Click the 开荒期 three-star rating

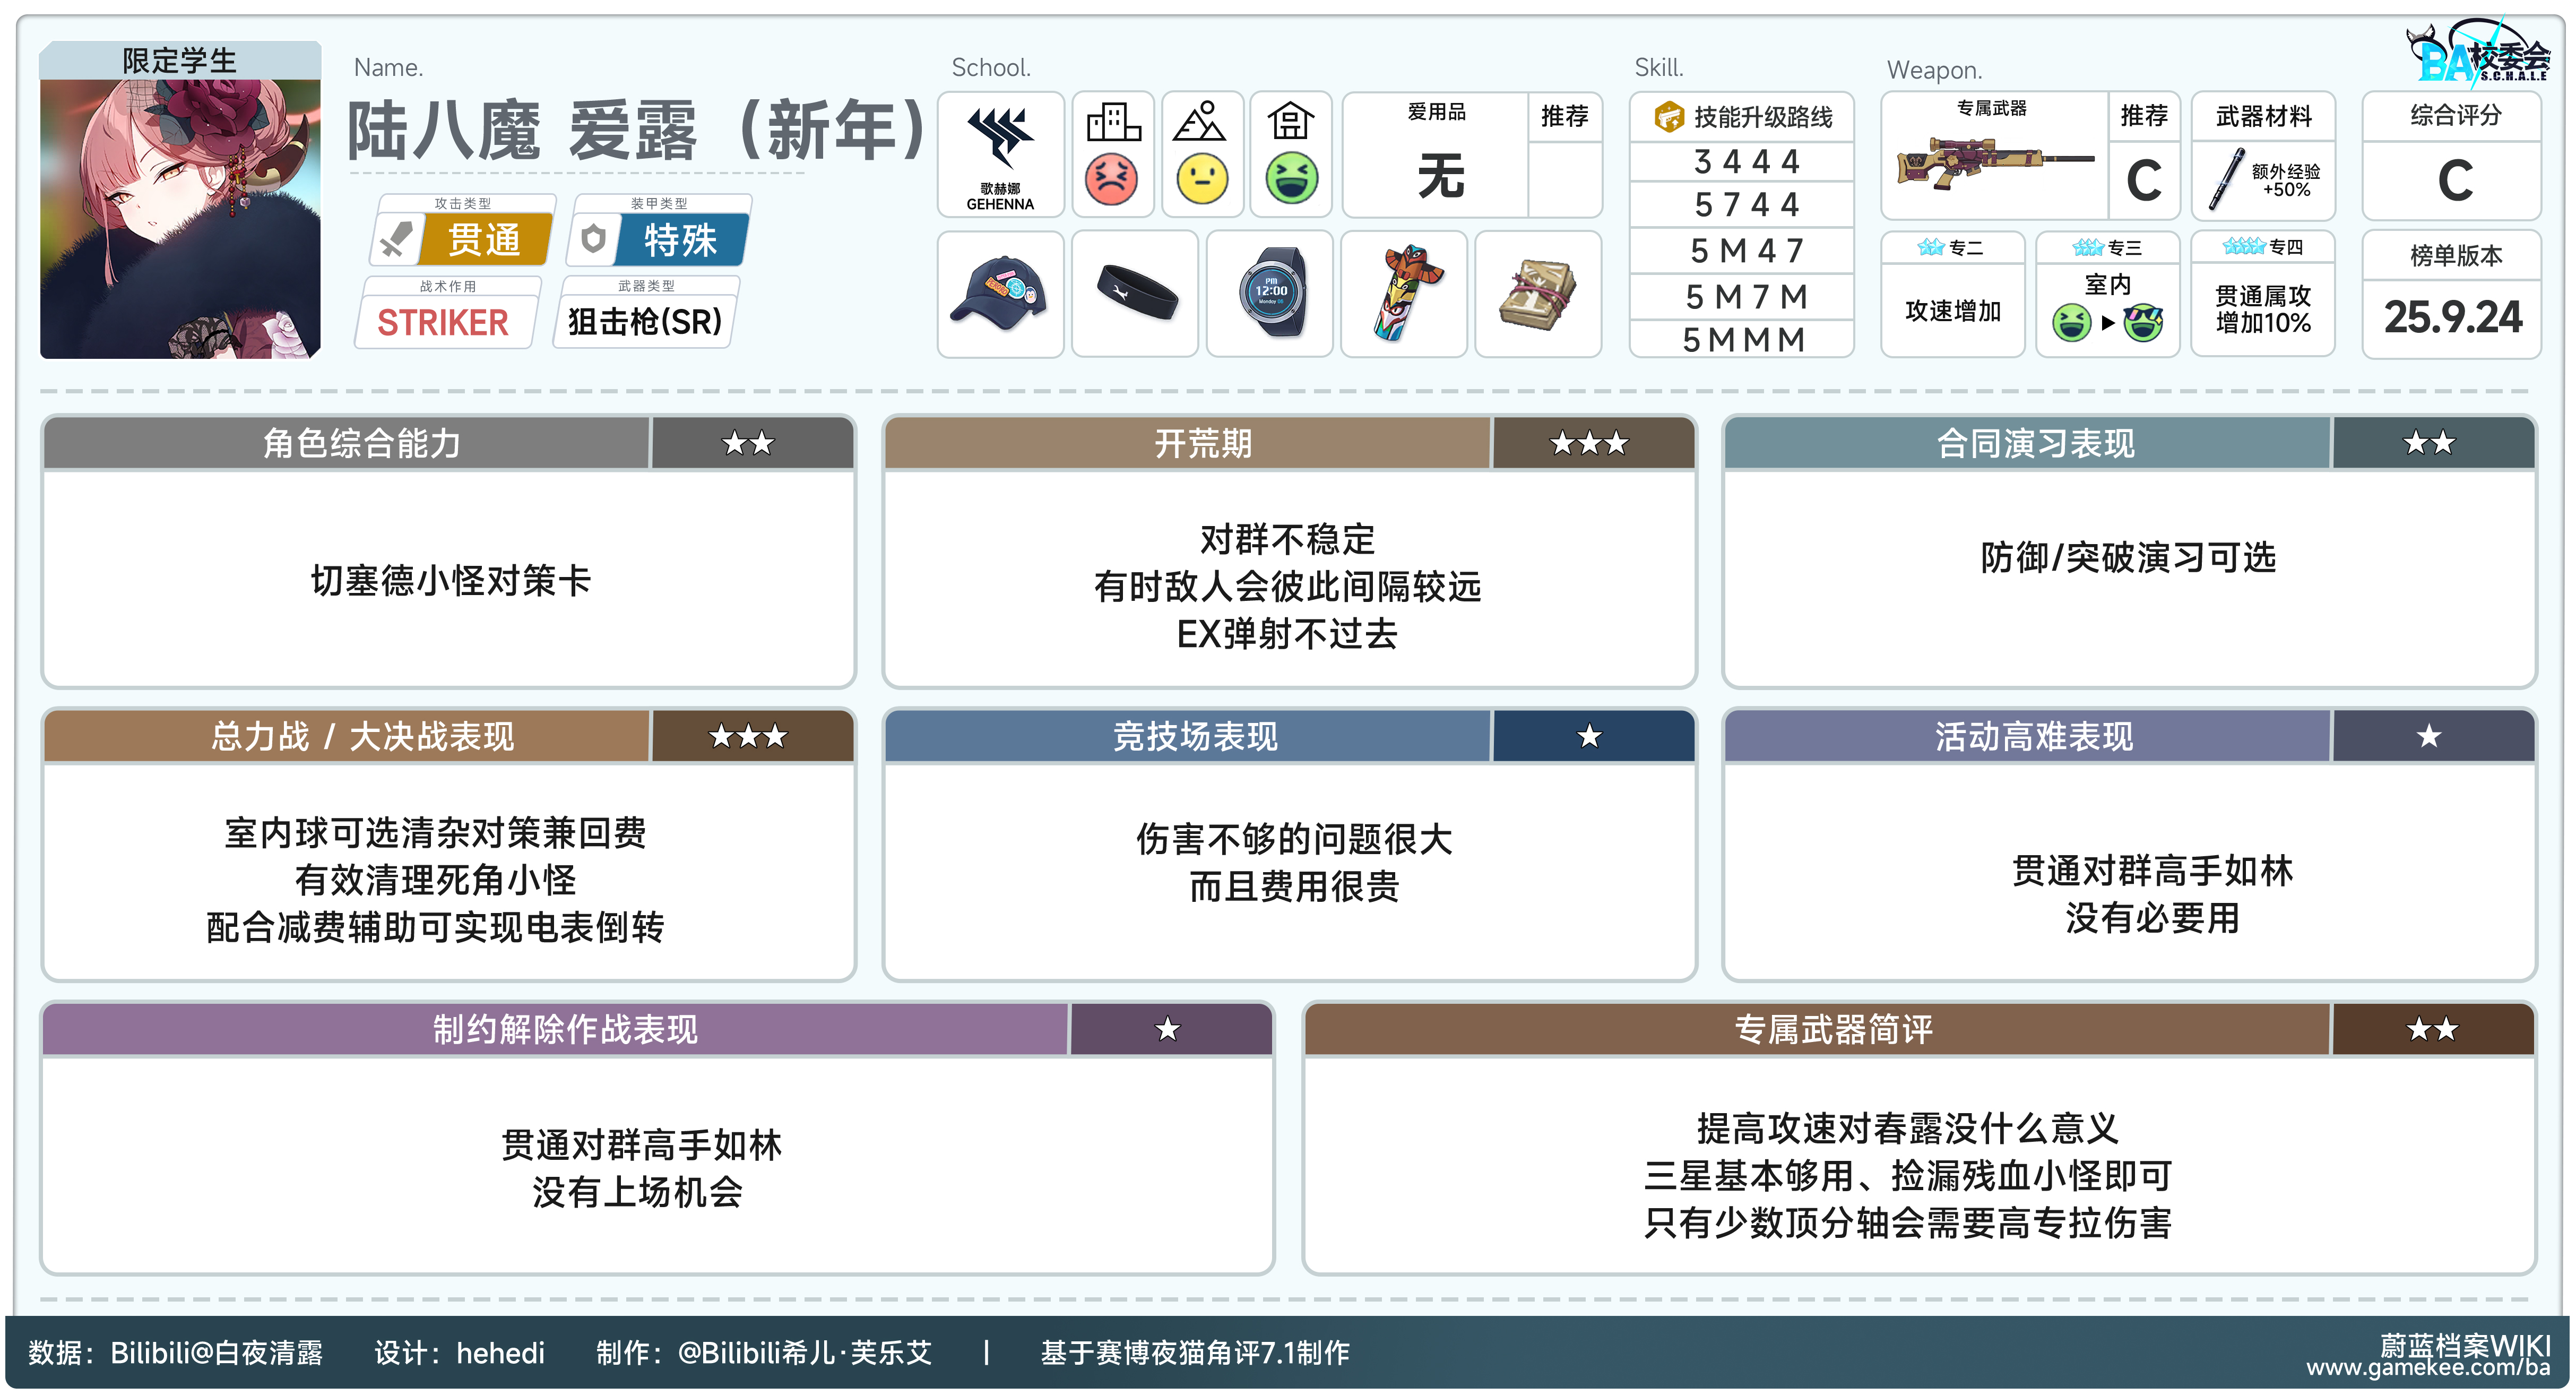coord(1589,443)
